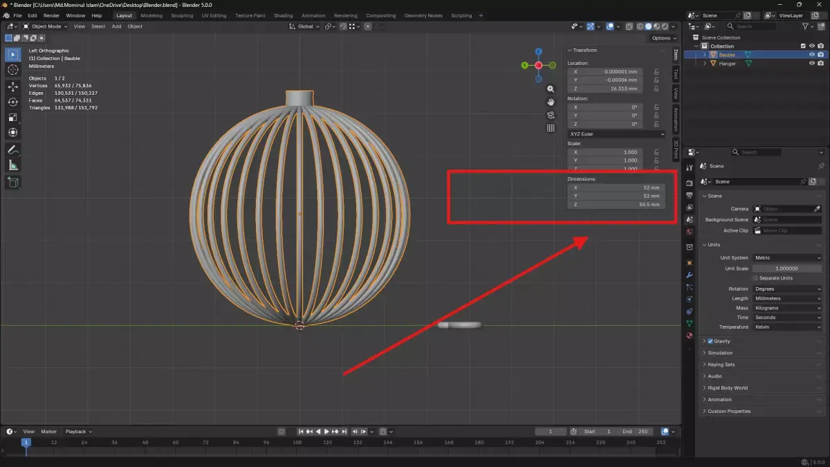Open the Temperature Kelvin dropdown

click(x=788, y=327)
